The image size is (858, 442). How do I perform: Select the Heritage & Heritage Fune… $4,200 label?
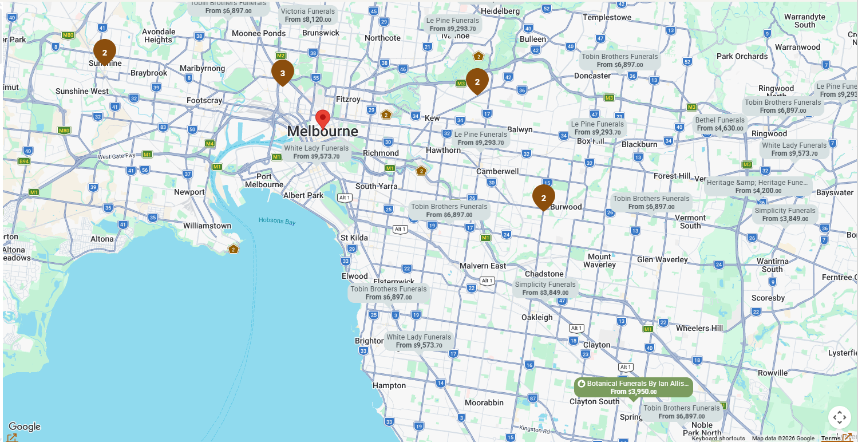pos(758,187)
